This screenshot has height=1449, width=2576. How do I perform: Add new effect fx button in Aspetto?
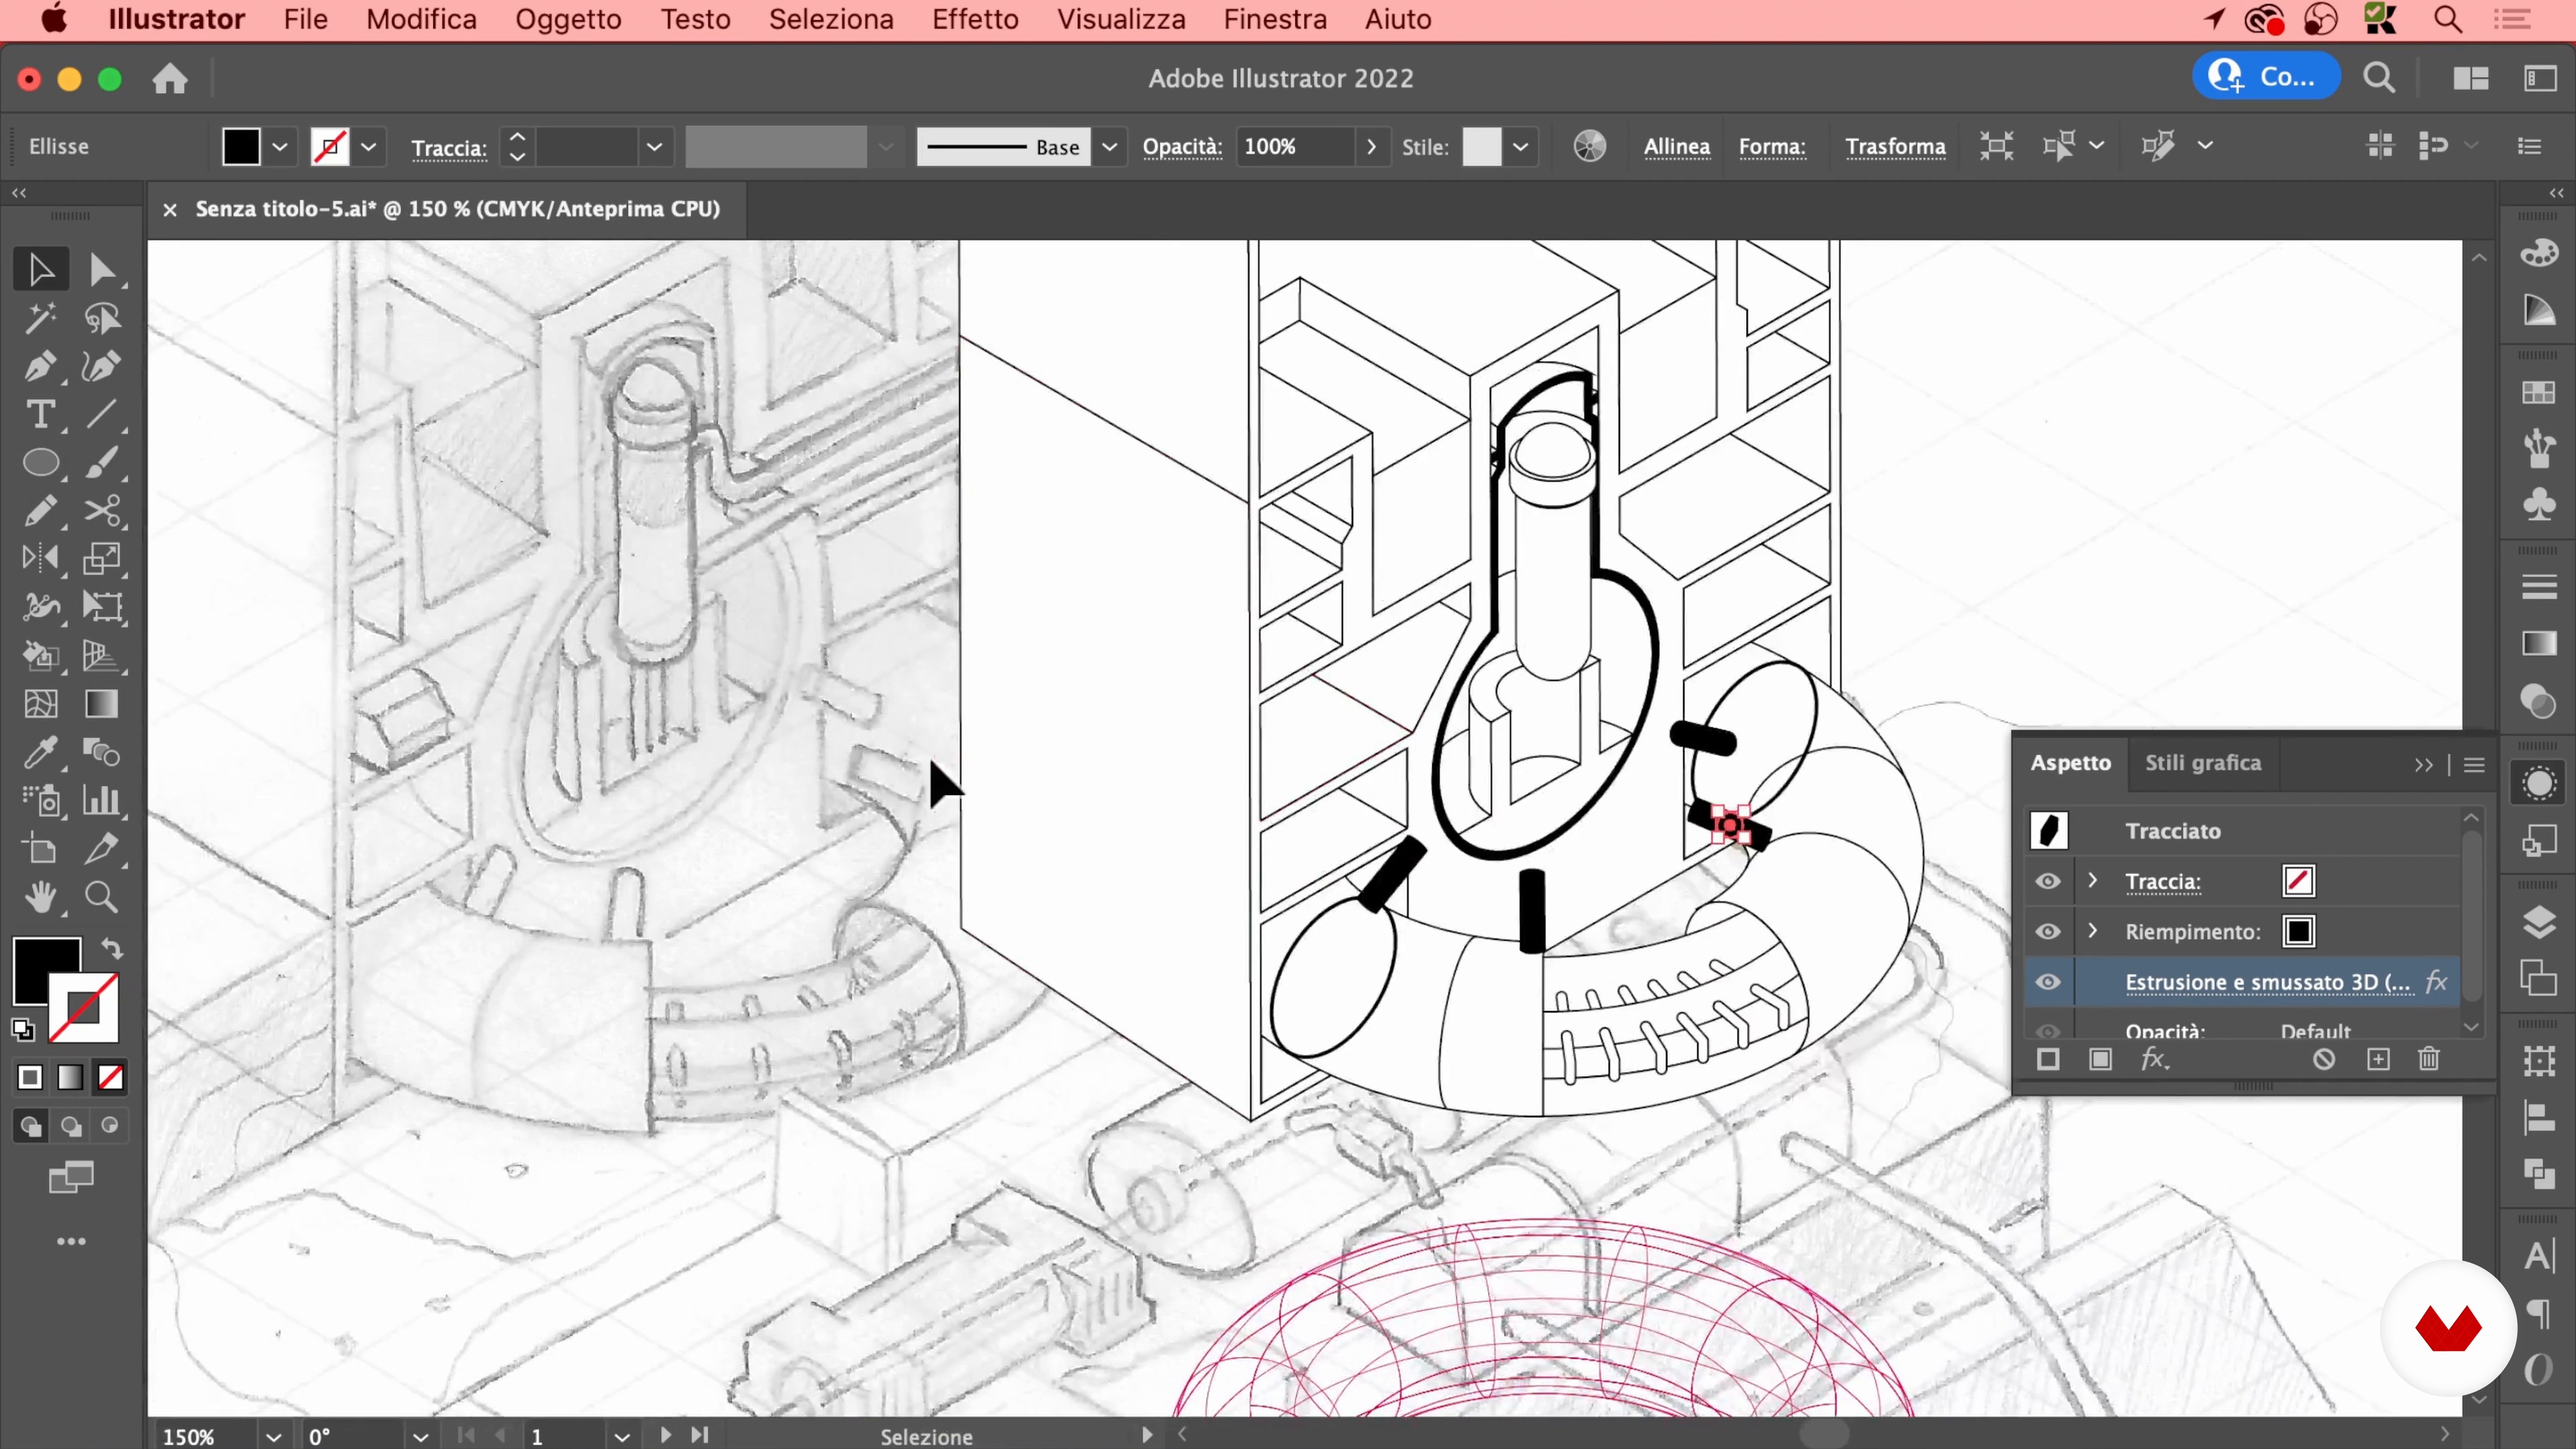(2154, 1059)
